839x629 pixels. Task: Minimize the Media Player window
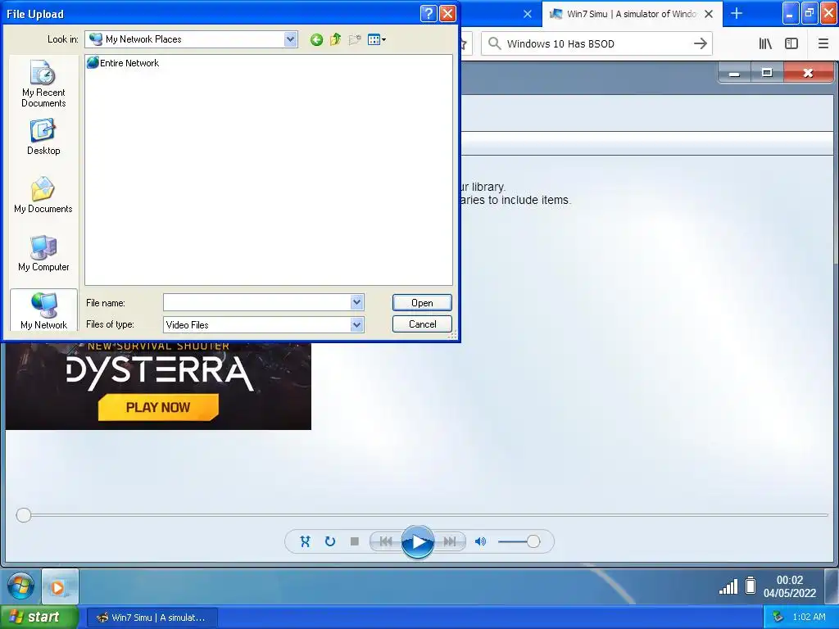click(x=734, y=73)
